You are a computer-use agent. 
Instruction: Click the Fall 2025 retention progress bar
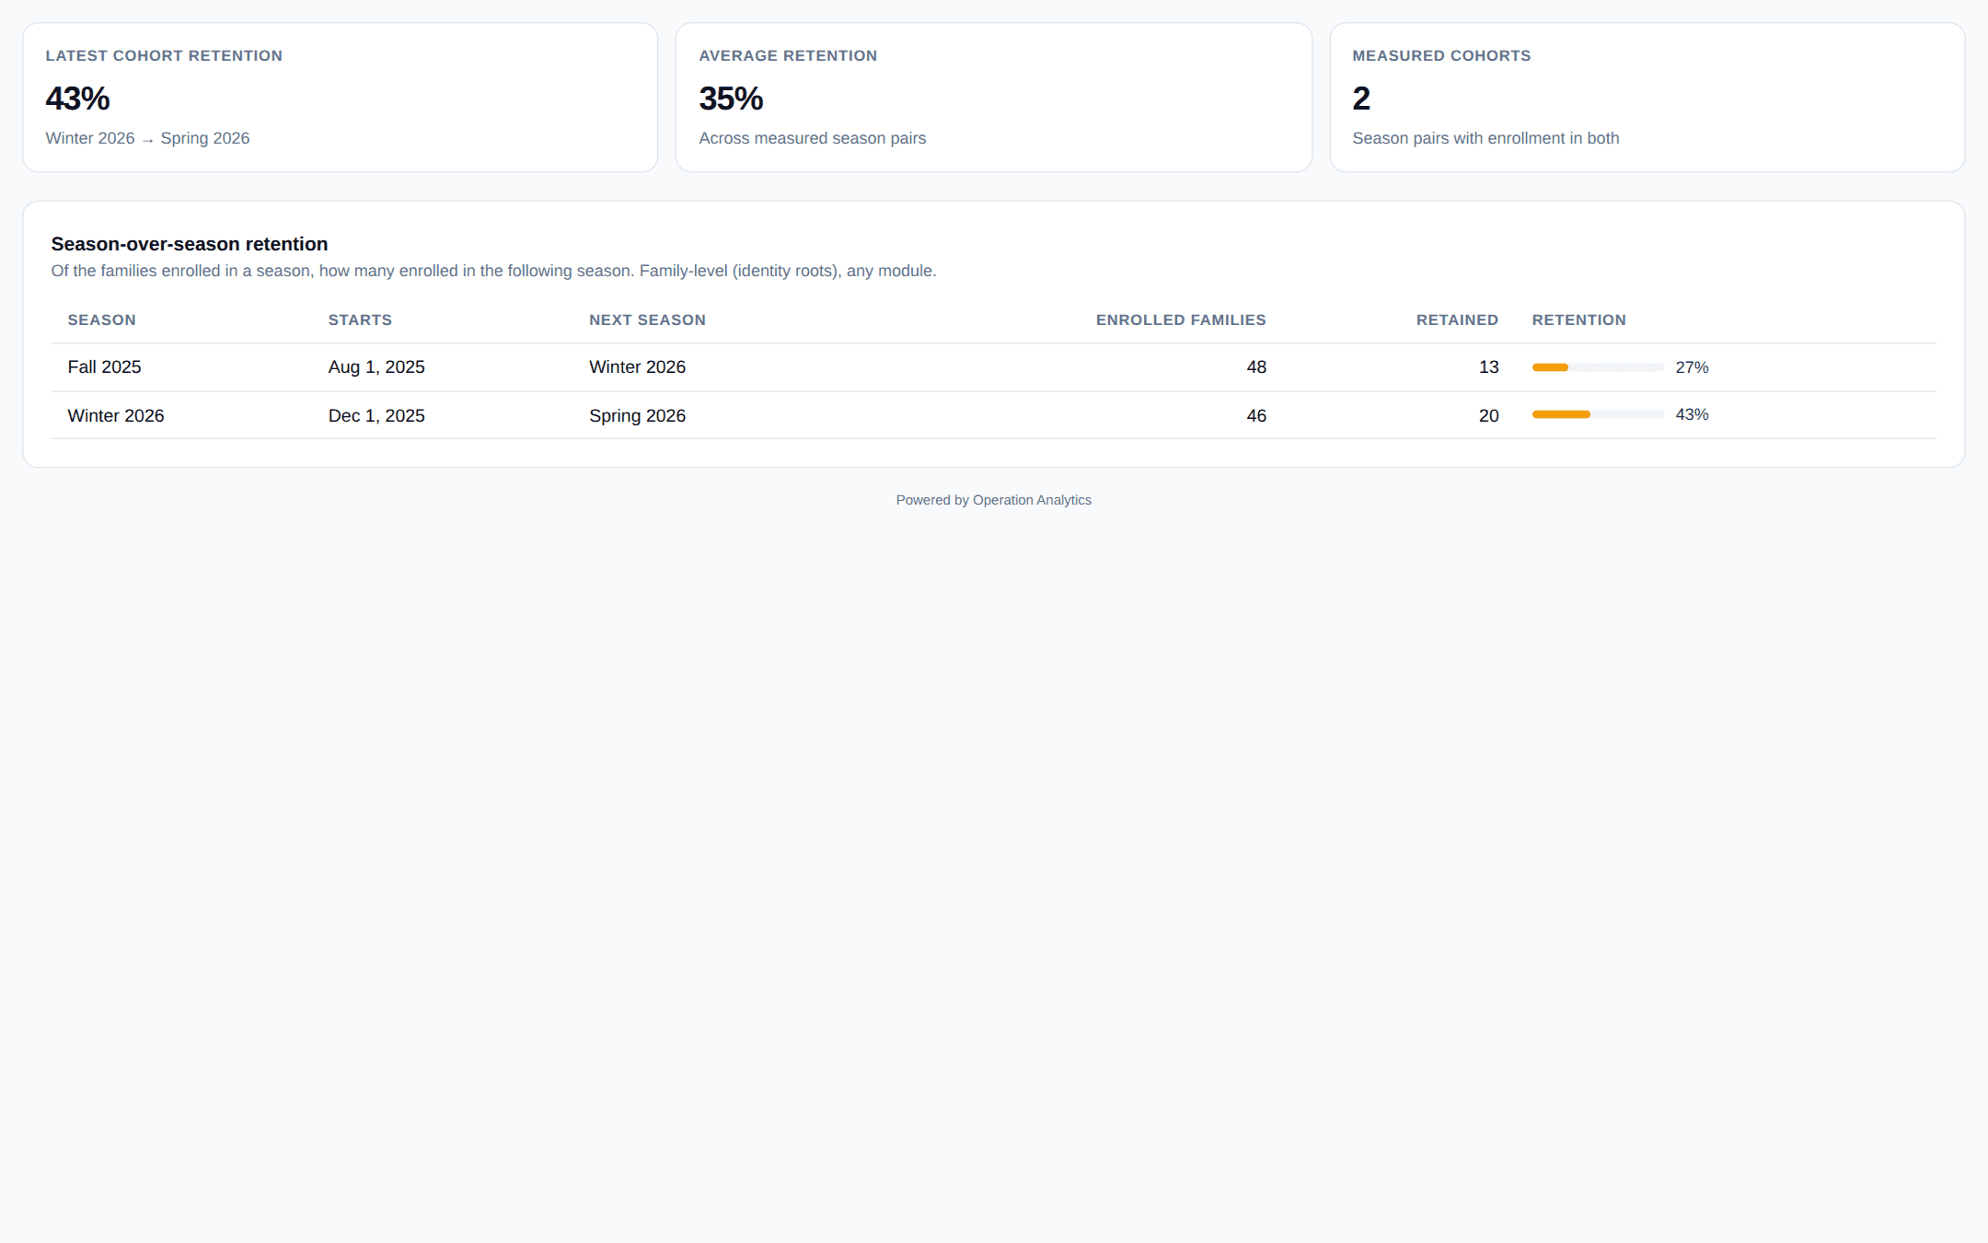point(1598,367)
